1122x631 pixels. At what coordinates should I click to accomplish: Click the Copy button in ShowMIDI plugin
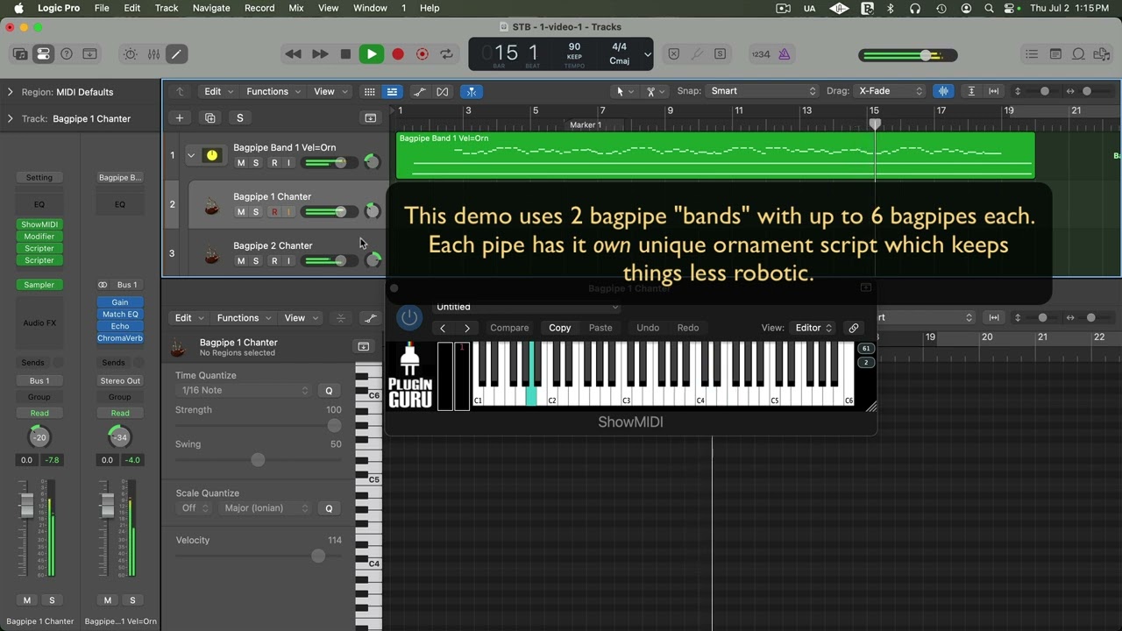(560, 328)
